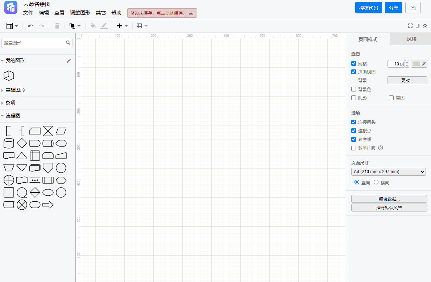
Task: Select the diamond Decision flowchart shape
Action: [x=22, y=143]
